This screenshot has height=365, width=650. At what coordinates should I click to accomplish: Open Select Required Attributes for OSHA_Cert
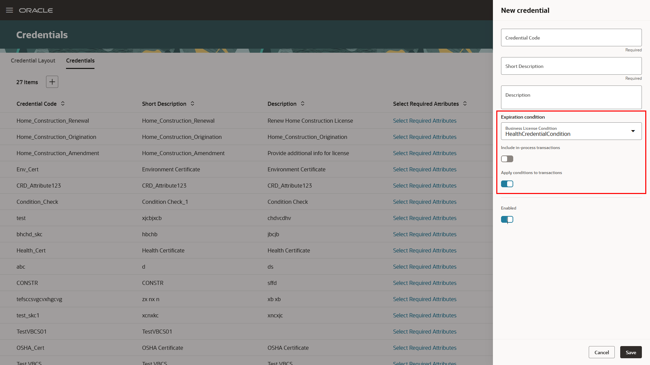click(425, 348)
